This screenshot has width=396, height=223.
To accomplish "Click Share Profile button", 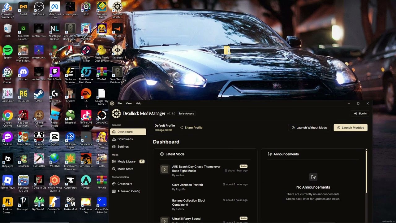I will point(191,128).
